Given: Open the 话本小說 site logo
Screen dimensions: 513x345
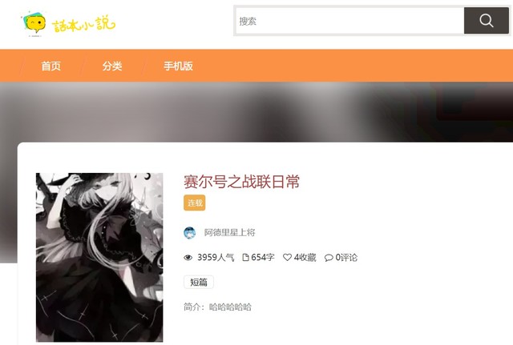Looking at the screenshot, I should [69, 24].
